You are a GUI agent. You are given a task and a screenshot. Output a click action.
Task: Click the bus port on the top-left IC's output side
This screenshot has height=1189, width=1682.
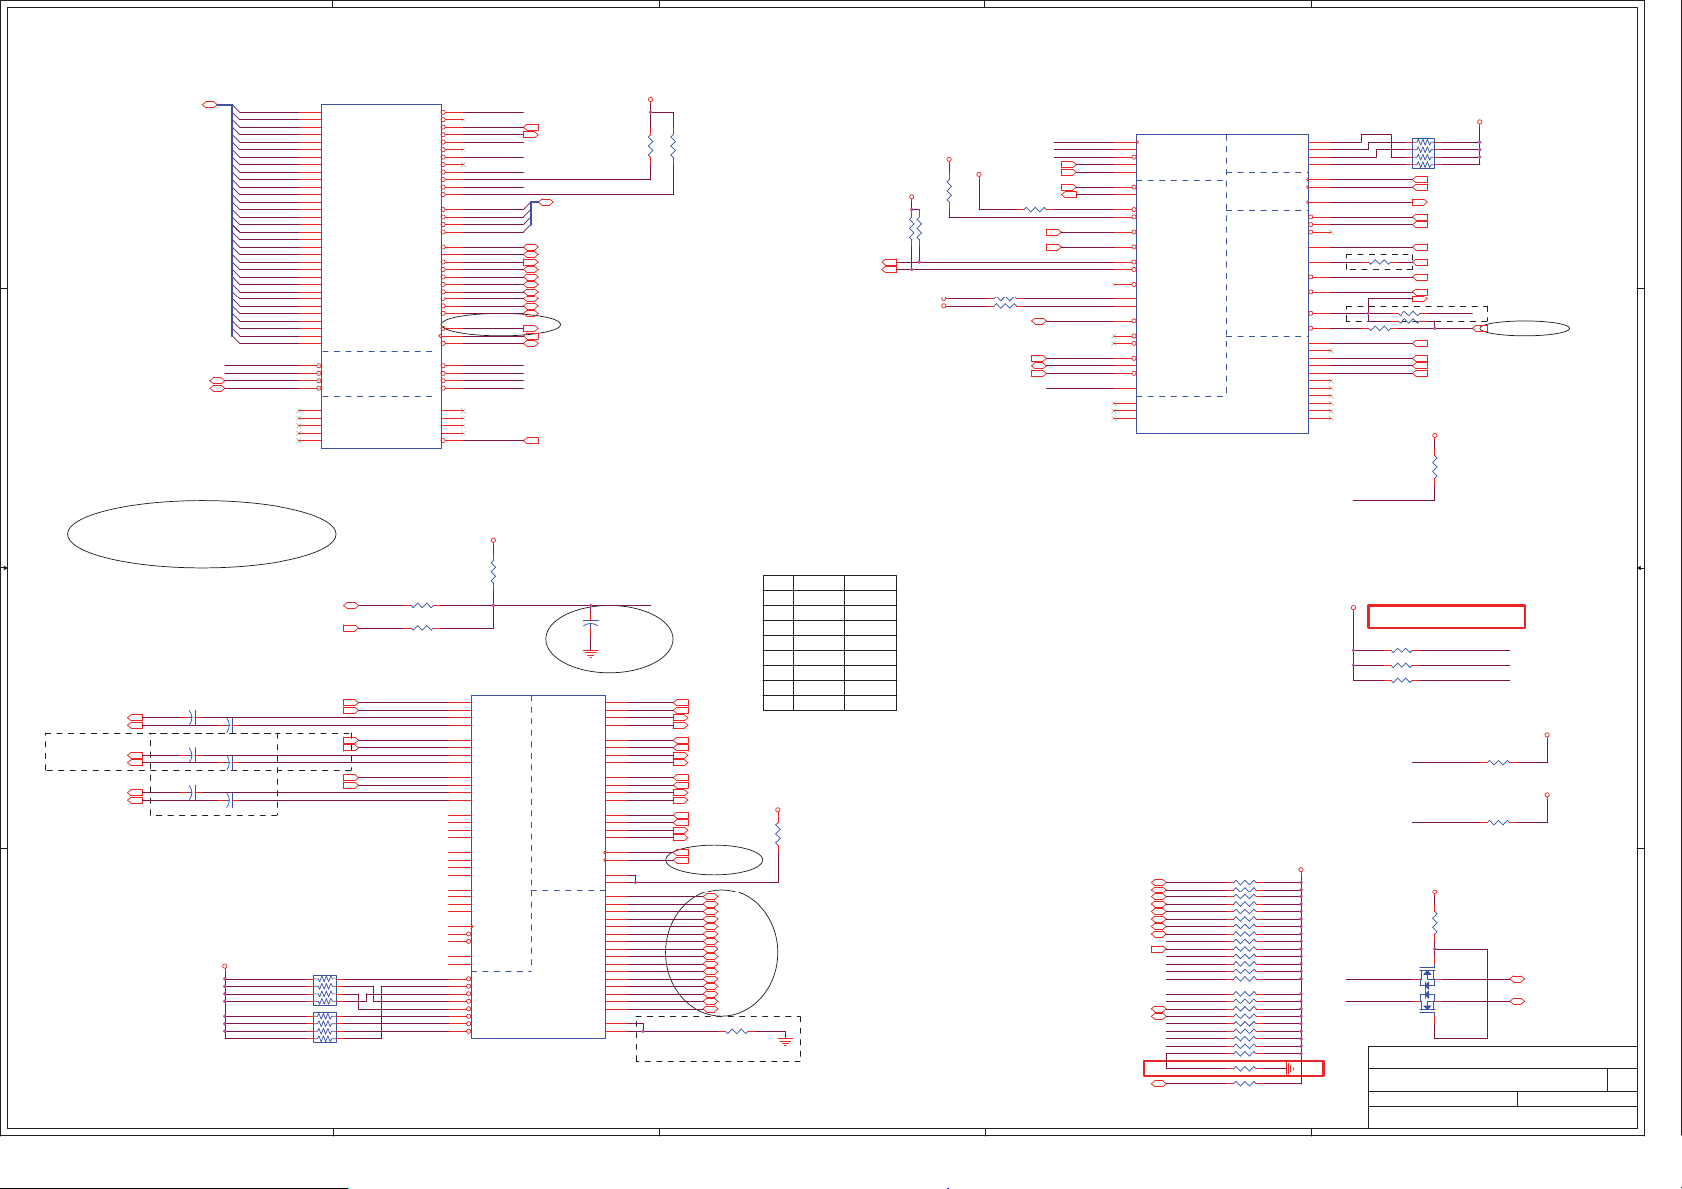[x=546, y=202]
